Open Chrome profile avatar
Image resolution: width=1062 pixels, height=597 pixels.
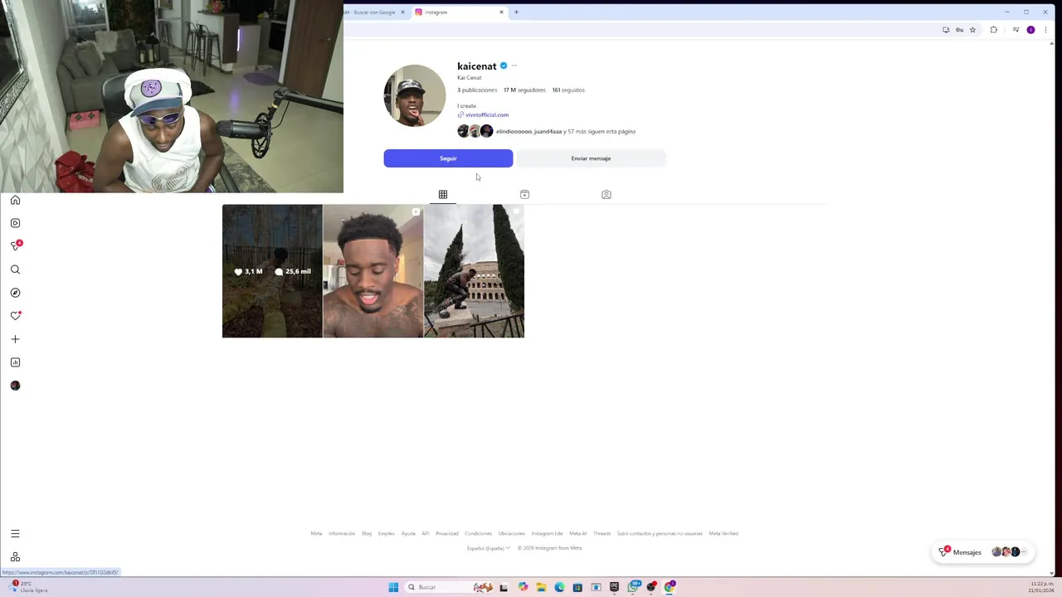(x=1030, y=30)
